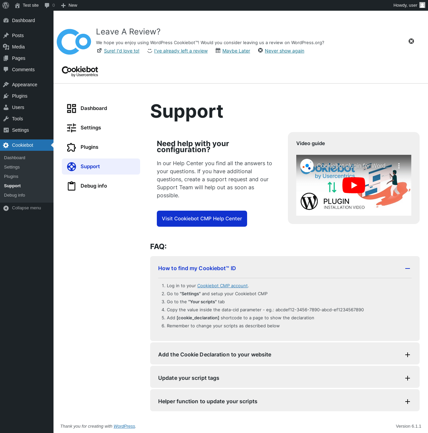
Task: Click the Maybe Later link
Action: click(x=236, y=51)
